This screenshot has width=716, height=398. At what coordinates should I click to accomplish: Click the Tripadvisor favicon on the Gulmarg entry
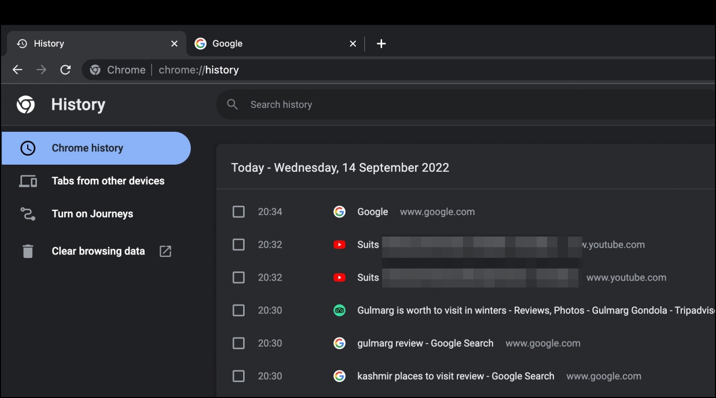tap(339, 310)
